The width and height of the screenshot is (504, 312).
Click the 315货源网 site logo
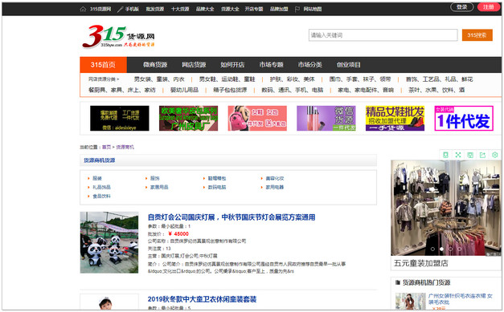[x=119, y=37]
